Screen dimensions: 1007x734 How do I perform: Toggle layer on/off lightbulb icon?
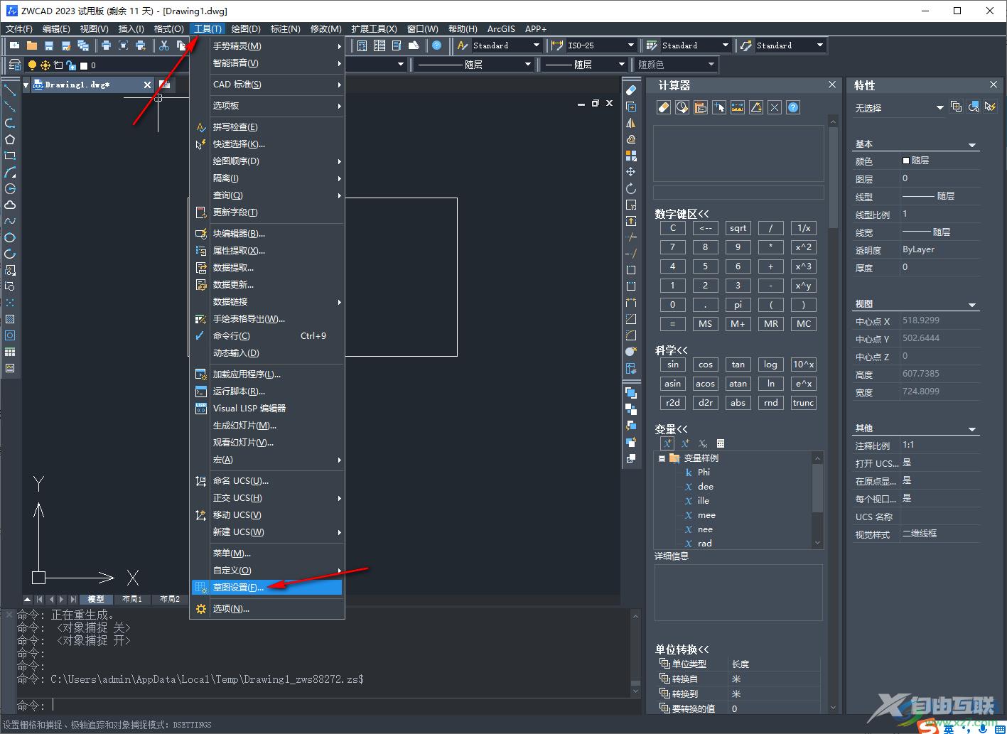[x=32, y=65]
